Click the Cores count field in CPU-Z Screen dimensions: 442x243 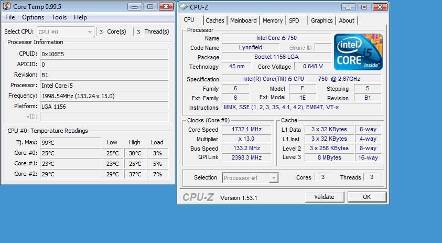[x=323, y=177]
